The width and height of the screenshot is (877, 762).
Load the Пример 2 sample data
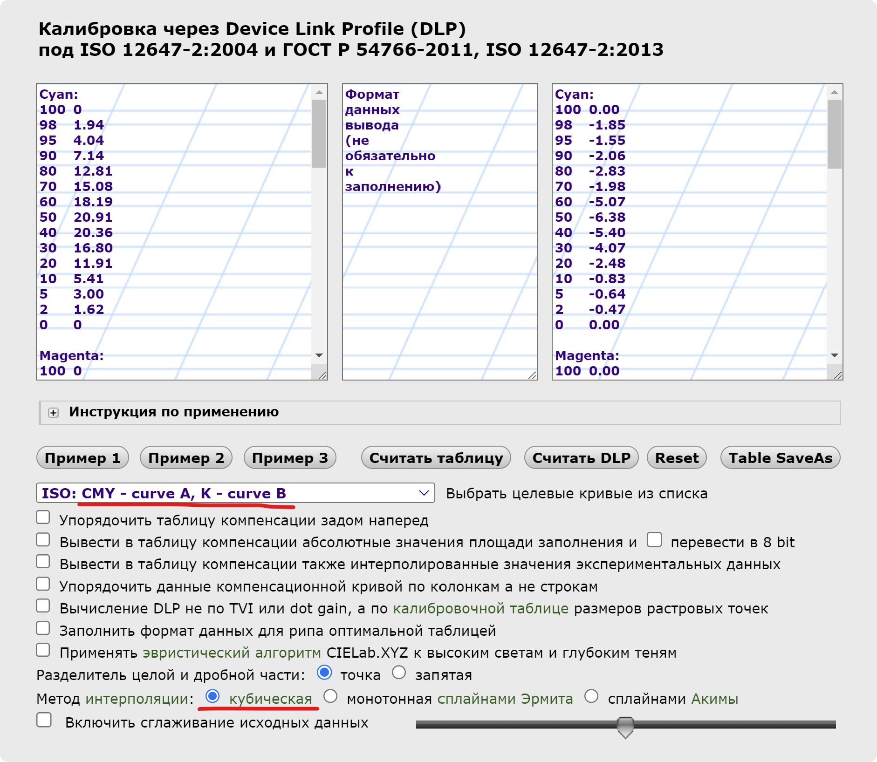186,458
